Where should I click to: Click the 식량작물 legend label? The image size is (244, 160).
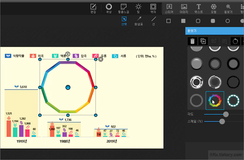[19, 56]
